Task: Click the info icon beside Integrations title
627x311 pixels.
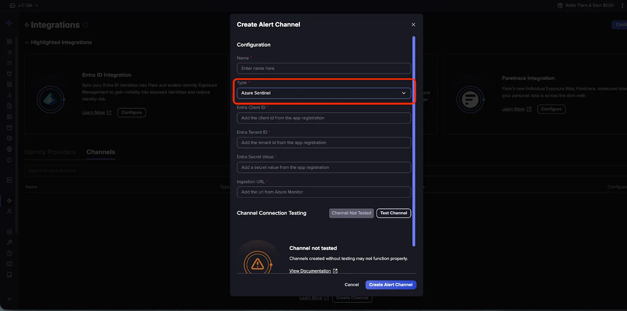Action: [x=85, y=25]
